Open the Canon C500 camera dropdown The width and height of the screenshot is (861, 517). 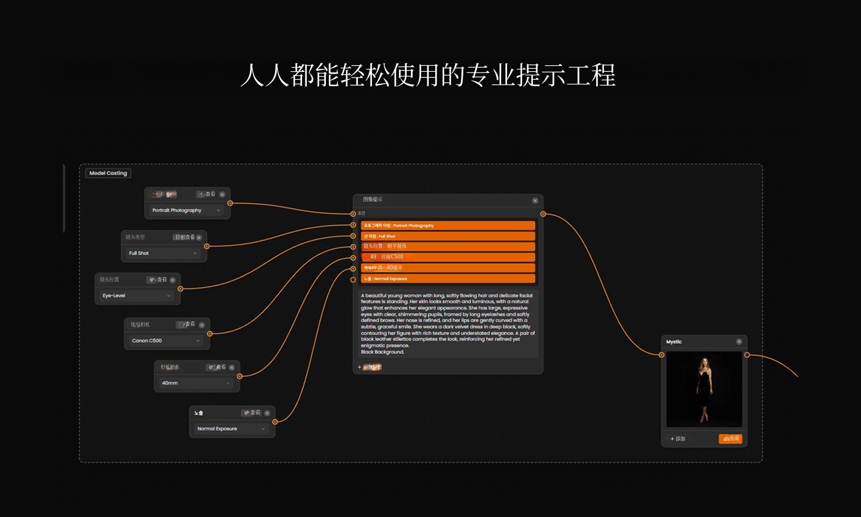166,340
